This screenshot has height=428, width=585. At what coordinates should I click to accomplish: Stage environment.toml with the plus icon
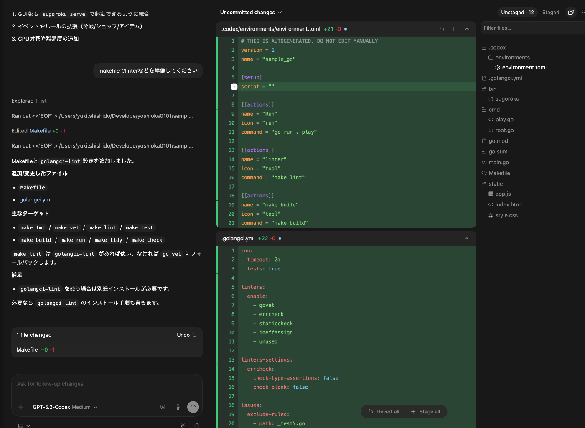[453, 29]
